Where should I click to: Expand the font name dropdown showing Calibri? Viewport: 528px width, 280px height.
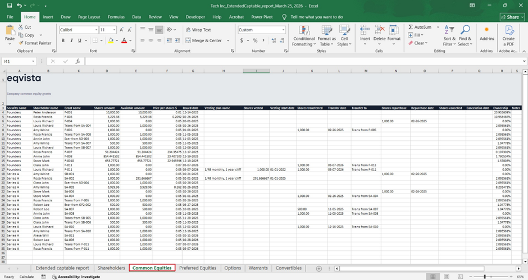coord(96,30)
